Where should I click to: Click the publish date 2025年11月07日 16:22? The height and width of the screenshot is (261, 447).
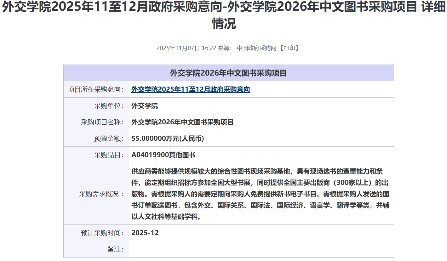point(186,48)
